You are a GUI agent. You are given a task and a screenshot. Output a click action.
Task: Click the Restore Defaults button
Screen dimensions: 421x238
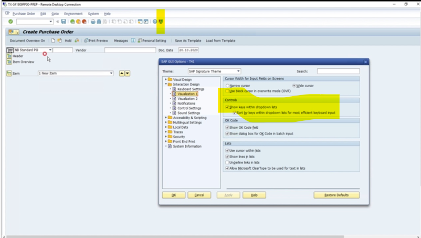pos(336,195)
